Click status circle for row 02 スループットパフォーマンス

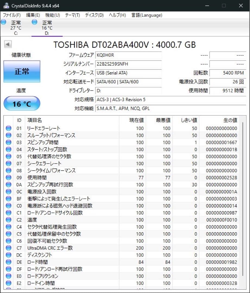coord(9,135)
